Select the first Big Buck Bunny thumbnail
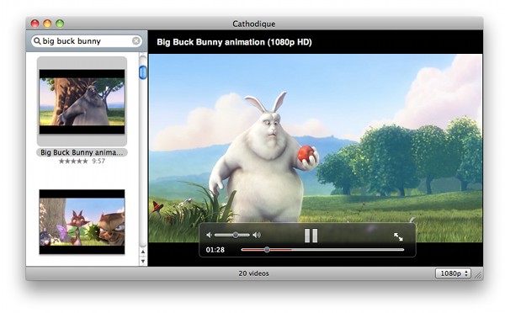This screenshot has width=505, height=313. pos(82,102)
